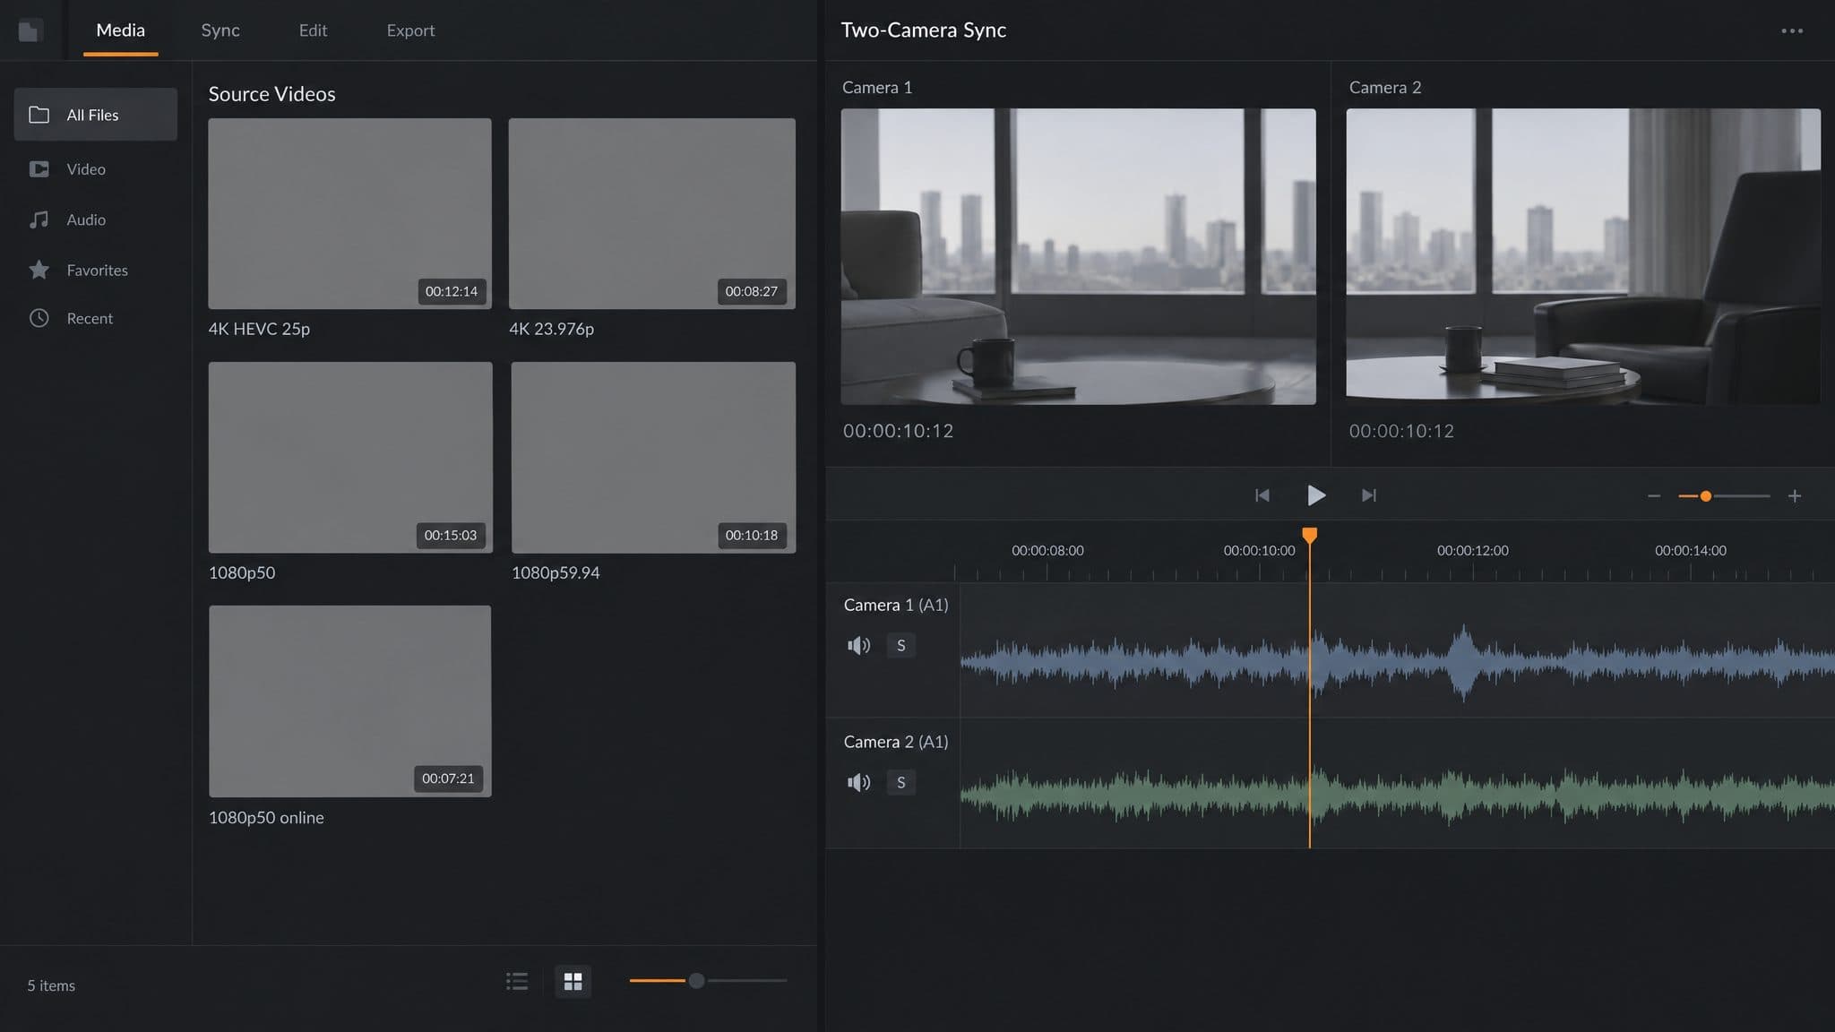Click the 00:00:10:00 ruler label
This screenshot has width=1835, height=1032.
[1259, 550]
